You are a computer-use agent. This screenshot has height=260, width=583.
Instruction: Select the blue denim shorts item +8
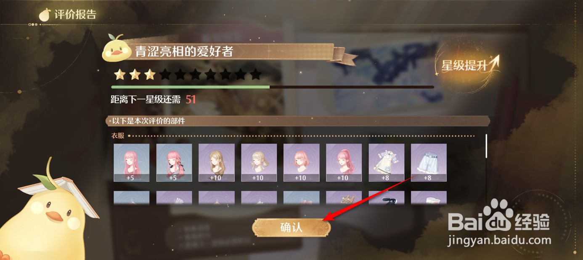429,163
